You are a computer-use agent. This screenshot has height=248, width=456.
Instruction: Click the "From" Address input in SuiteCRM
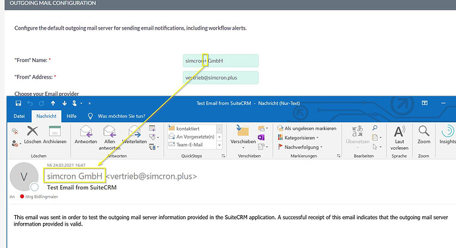[221, 78]
